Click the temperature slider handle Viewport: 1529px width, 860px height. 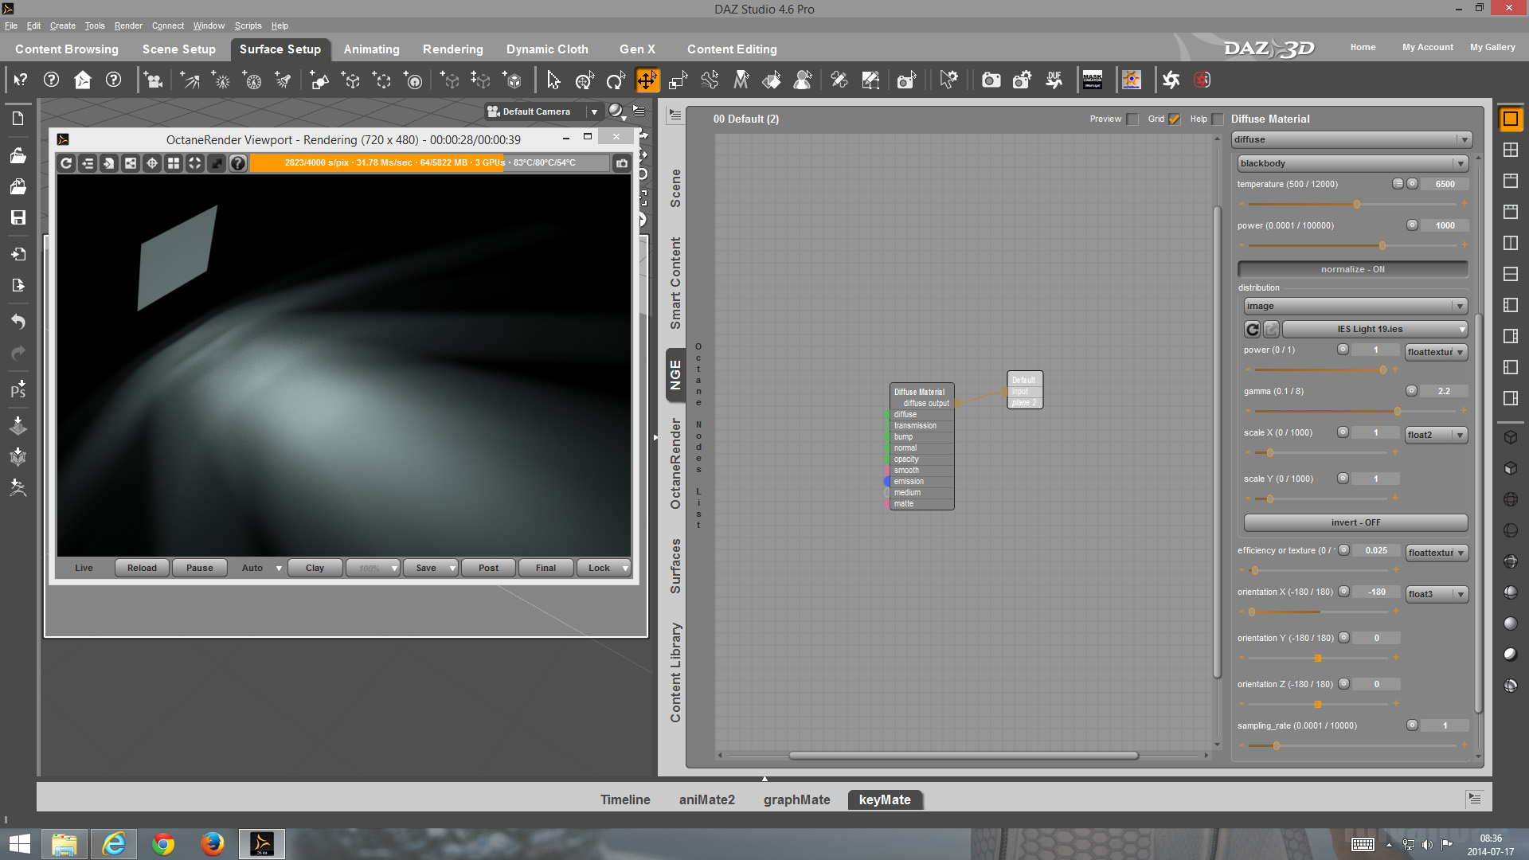click(x=1357, y=205)
